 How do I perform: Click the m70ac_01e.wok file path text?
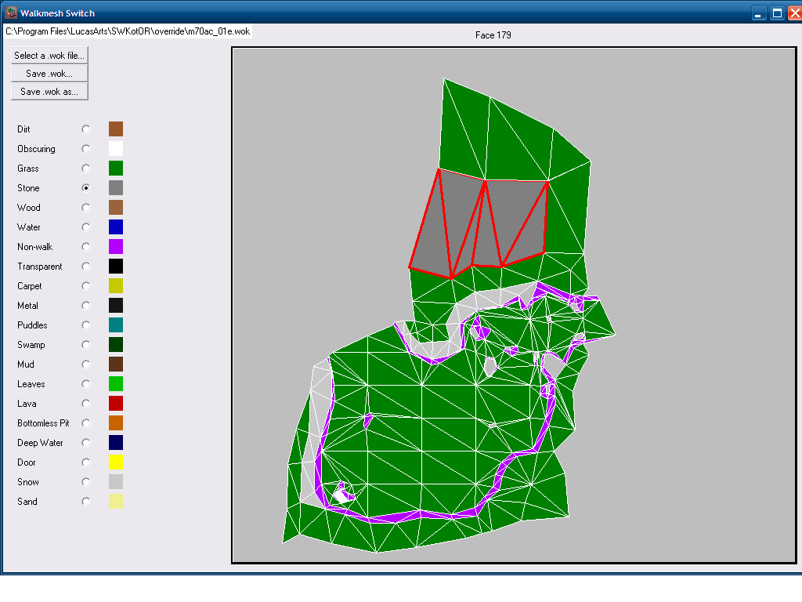[128, 31]
